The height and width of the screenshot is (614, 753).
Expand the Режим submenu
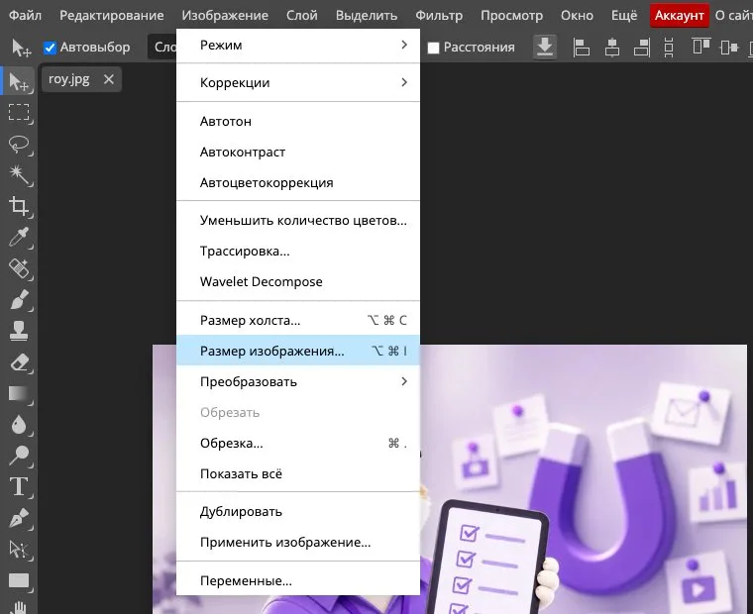[298, 46]
